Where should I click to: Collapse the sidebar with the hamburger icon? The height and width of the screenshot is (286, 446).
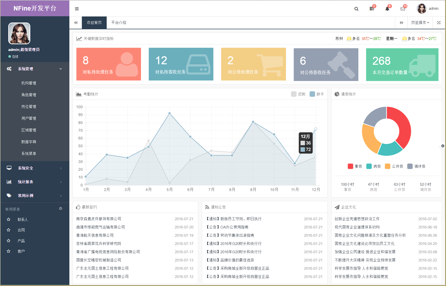tap(77, 8)
